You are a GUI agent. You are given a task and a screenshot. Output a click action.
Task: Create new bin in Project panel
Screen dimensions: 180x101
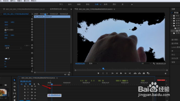click(5, 85)
